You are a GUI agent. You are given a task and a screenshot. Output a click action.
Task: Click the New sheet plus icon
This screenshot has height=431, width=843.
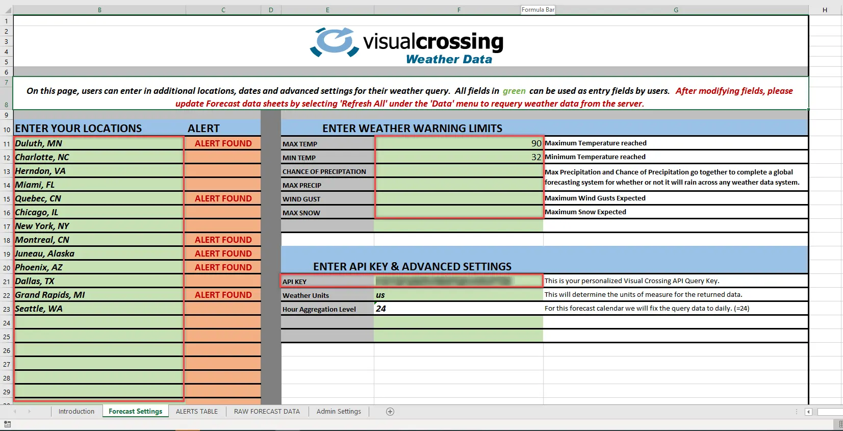390,412
